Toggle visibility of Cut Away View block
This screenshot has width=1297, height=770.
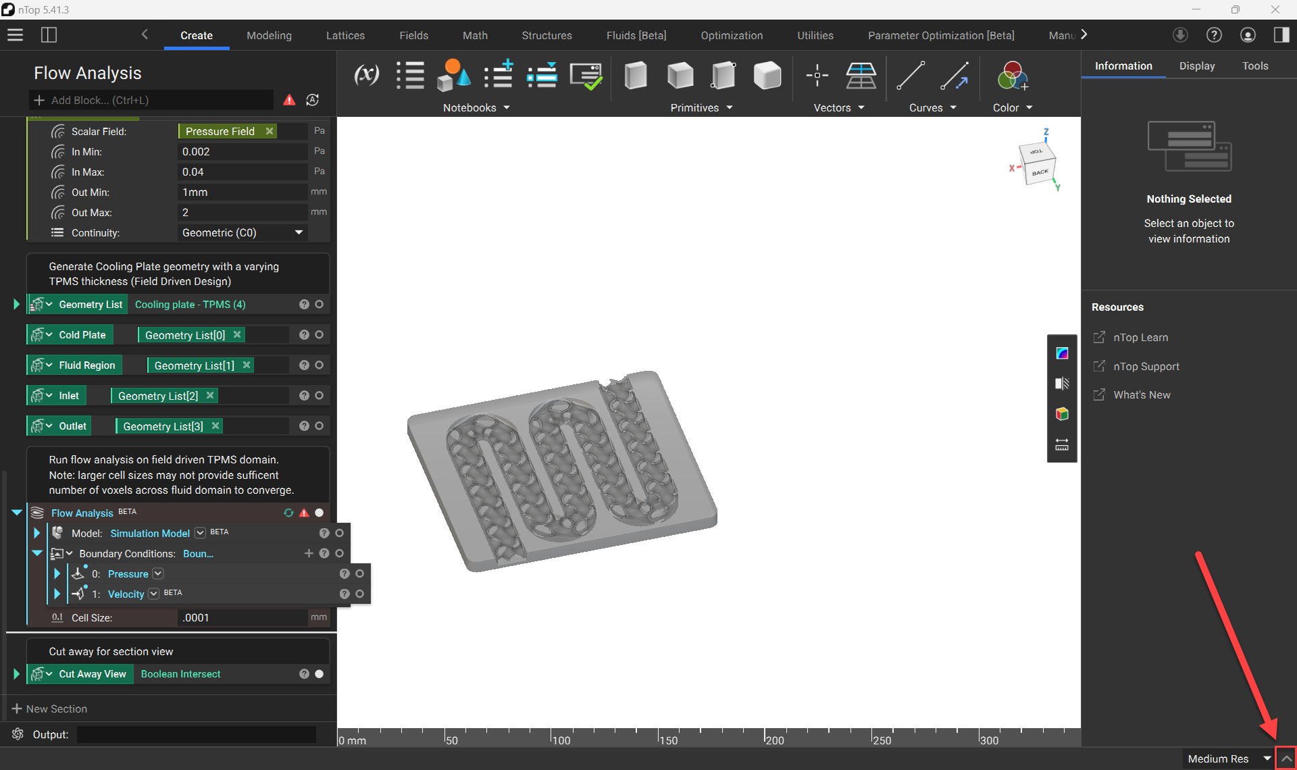coord(319,674)
